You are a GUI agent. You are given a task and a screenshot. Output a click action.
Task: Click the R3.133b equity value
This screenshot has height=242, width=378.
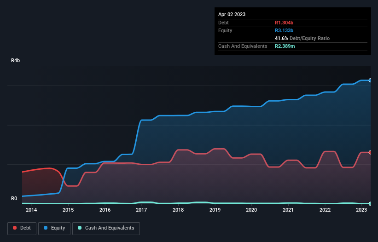[284, 30]
